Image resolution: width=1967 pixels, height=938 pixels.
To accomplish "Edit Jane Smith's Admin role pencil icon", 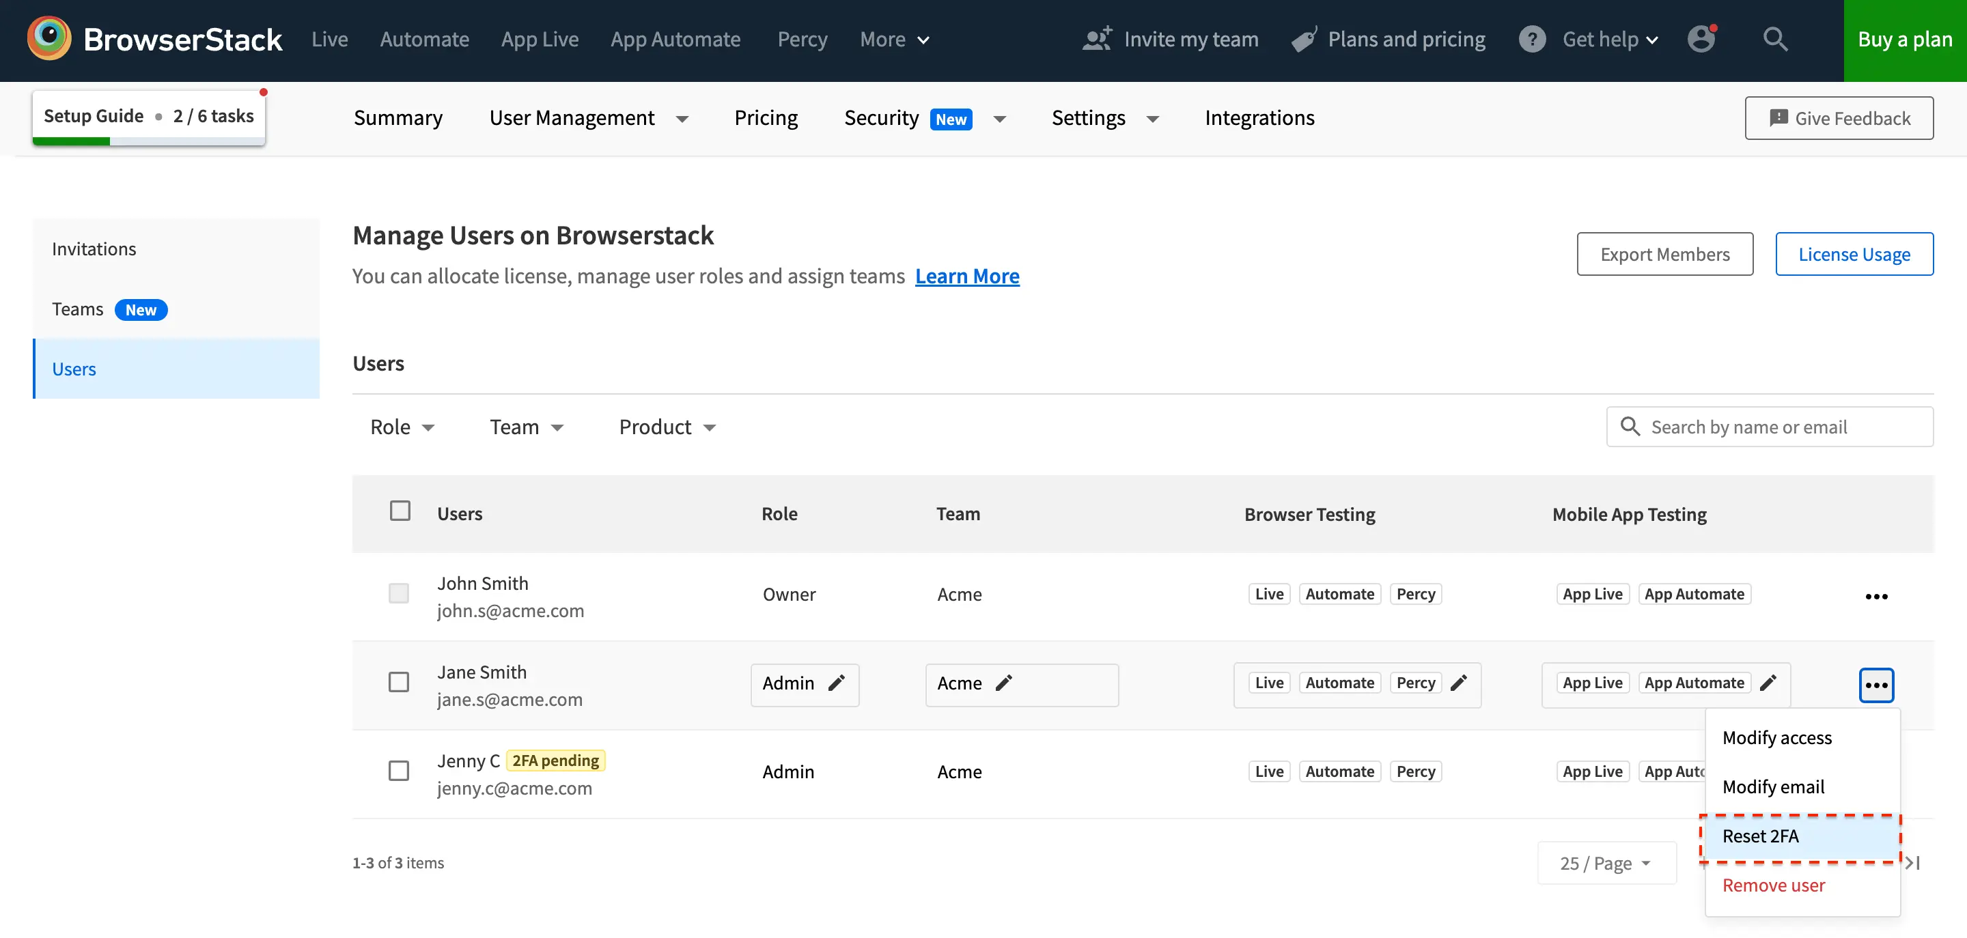I will point(837,682).
